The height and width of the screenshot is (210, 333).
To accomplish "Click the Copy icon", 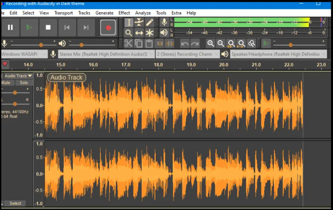I will (x=139, y=44).
